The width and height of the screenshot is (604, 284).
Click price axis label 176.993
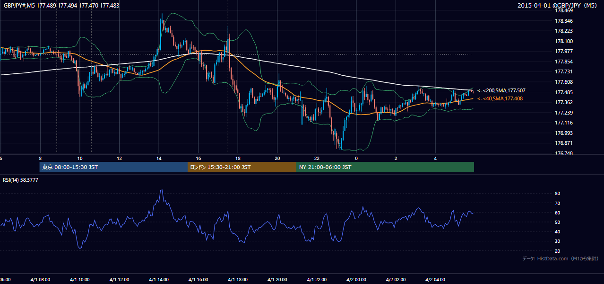coord(563,133)
